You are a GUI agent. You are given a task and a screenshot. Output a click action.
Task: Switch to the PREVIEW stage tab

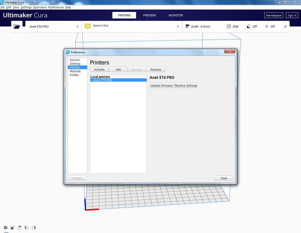tap(149, 15)
